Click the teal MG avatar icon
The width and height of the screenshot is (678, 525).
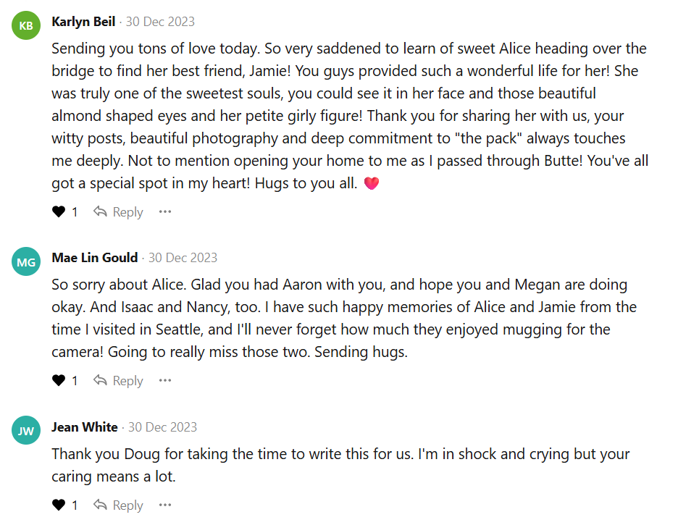[x=26, y=262]
